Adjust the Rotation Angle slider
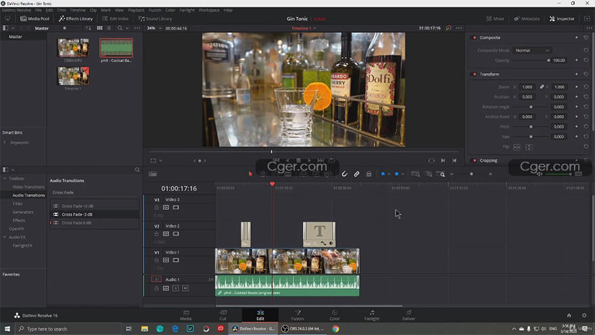This screenshot has width=595, height=335. [x=531, y=107]
